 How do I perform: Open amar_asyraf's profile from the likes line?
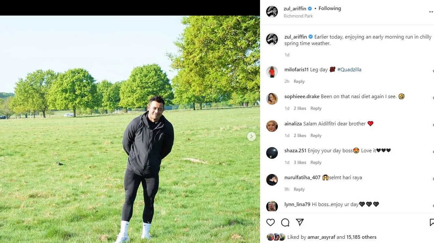[320, 237]
